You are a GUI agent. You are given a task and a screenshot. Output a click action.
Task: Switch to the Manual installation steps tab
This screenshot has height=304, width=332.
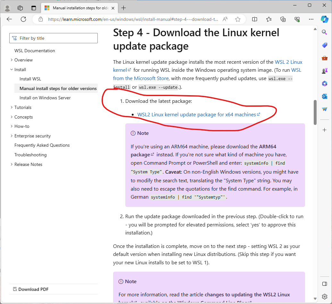pyautogui.click(x=77, y=7)
